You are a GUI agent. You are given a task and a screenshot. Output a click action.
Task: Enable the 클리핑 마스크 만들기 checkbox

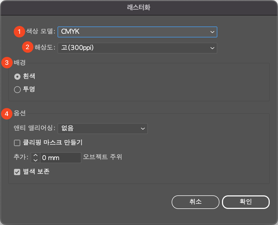pyautogui.click(x=17, y=143)
